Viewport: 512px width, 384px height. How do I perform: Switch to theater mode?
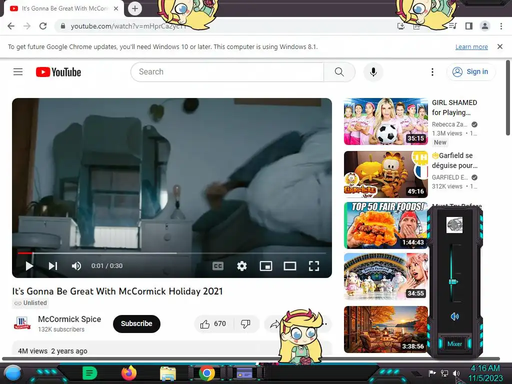click(290, 266)
